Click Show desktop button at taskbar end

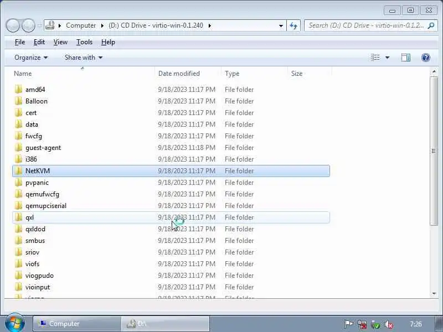pos(439,324)
